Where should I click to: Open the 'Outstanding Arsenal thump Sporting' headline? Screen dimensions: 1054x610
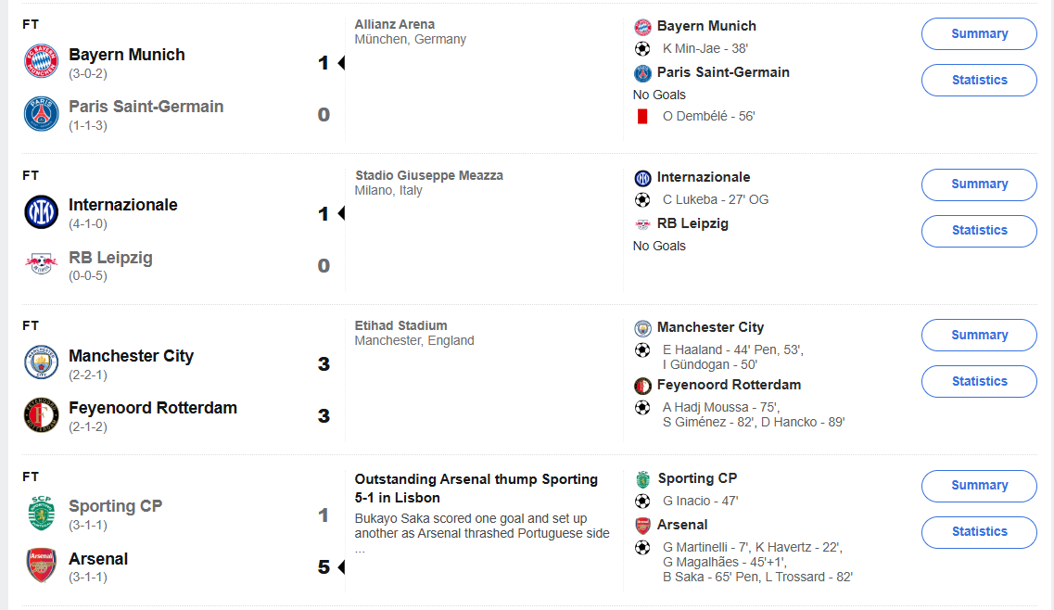(x=476, y=489)
